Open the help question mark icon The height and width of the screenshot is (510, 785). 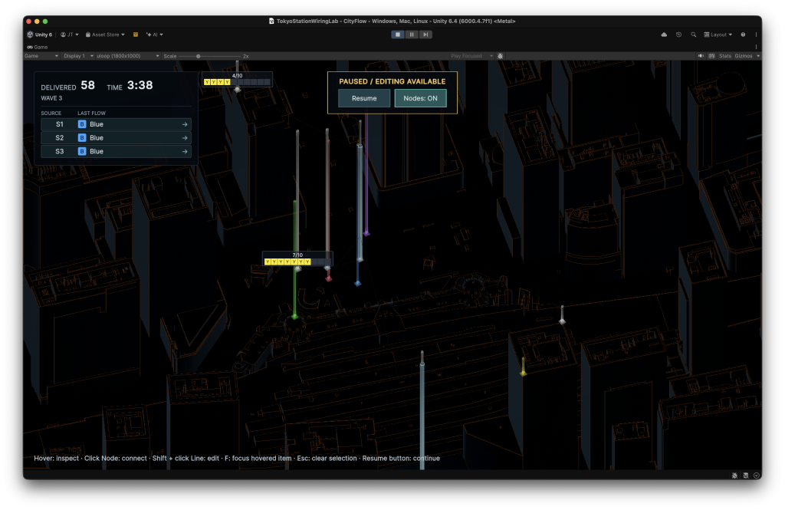pos(743,35)
